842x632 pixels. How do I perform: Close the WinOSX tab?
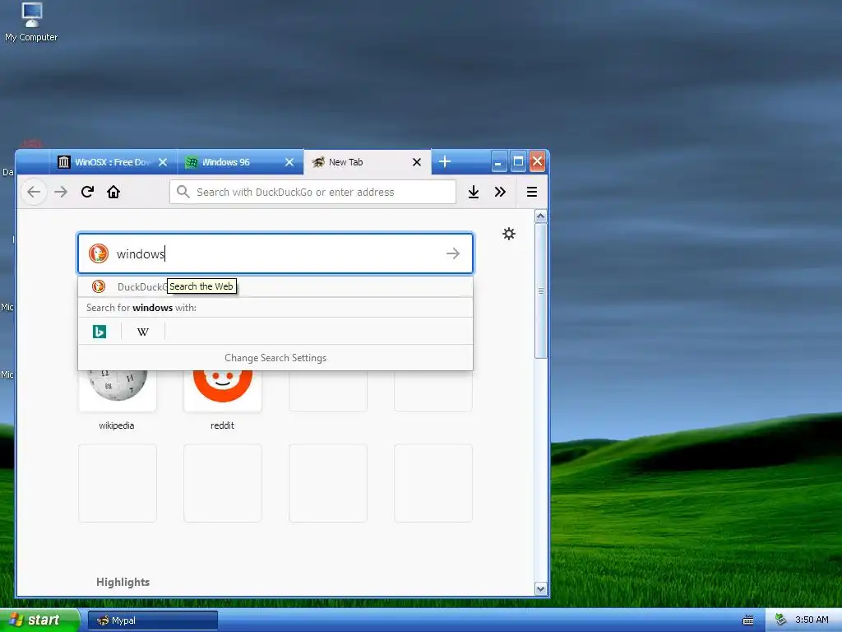[x=163, y=162]
